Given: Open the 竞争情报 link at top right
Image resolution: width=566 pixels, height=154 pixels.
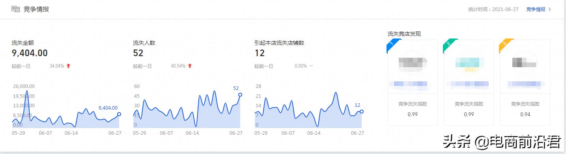Looking at the screenshot, I should coord(536,9).
